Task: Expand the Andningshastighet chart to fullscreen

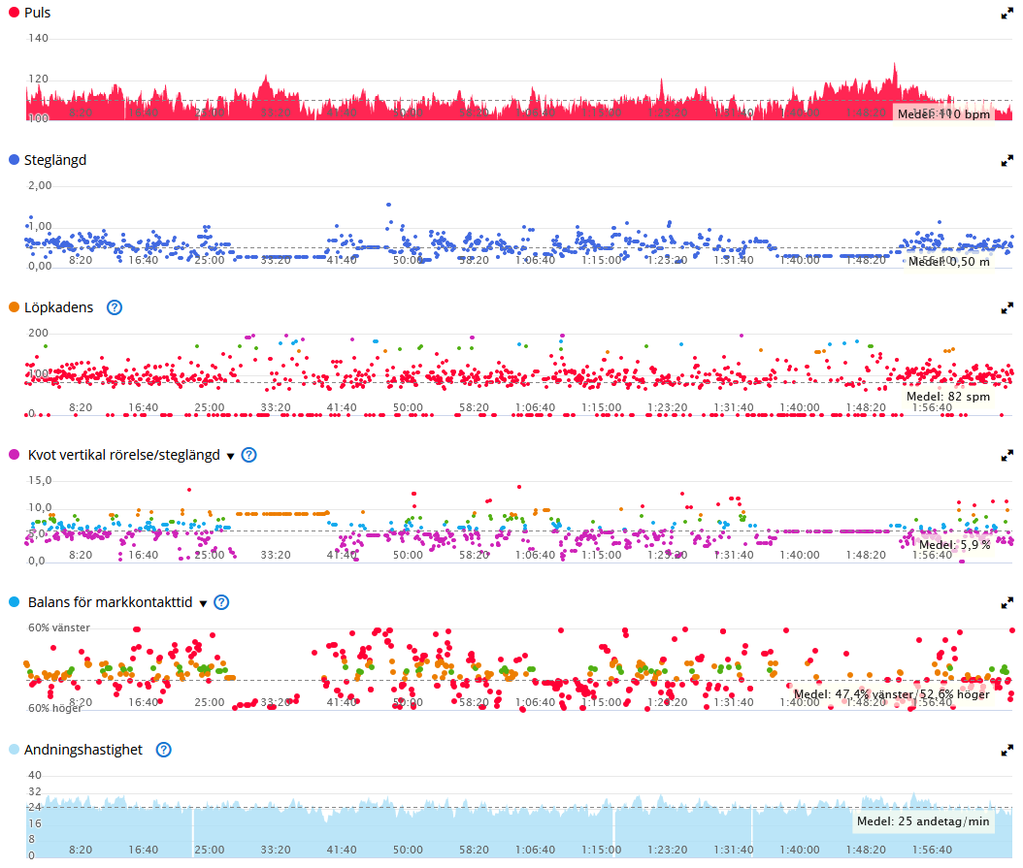Action: 1007,750
